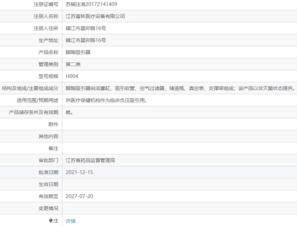Select approving department 江苏省药品监督管理局
The width and height of the screenshot is (297, 226).
point(90,160)
